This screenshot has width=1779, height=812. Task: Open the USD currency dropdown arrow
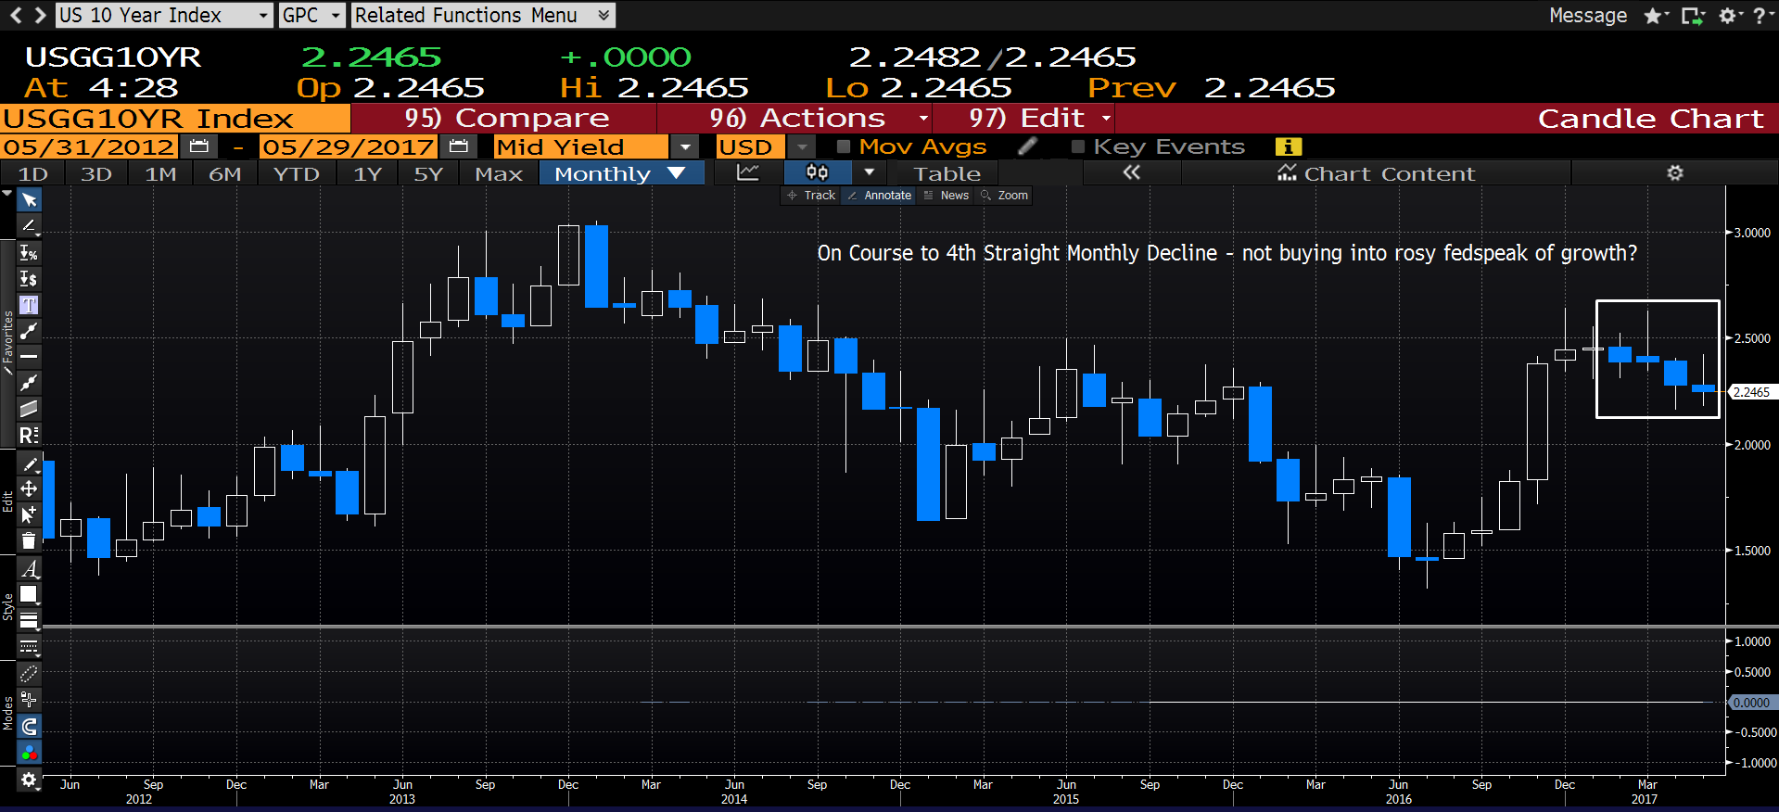coord(802,146)
